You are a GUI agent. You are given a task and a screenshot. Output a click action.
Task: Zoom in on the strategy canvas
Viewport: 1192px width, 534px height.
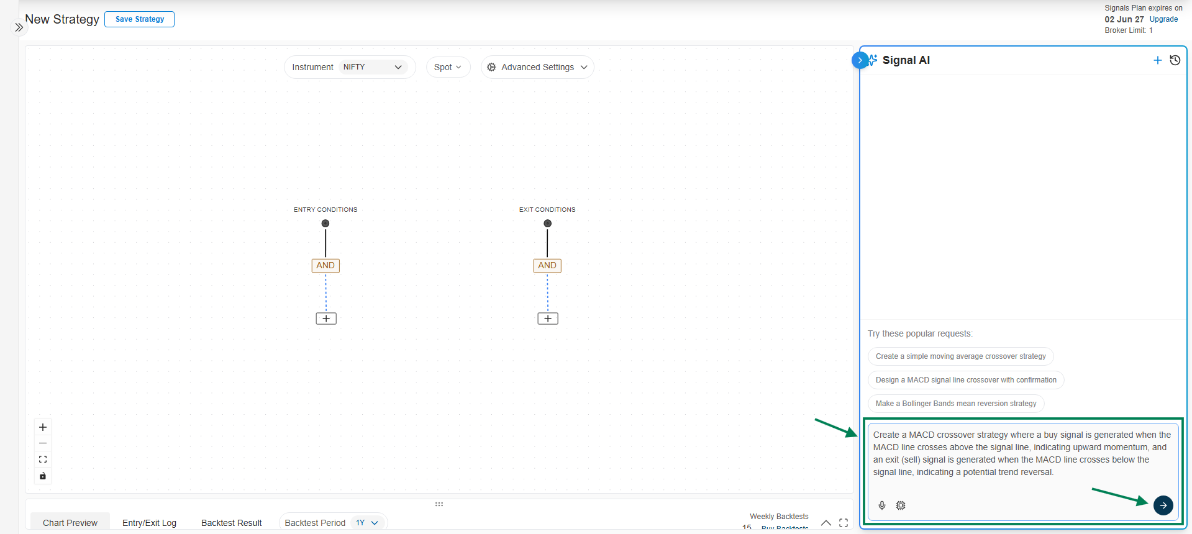[x=43, y=427]
